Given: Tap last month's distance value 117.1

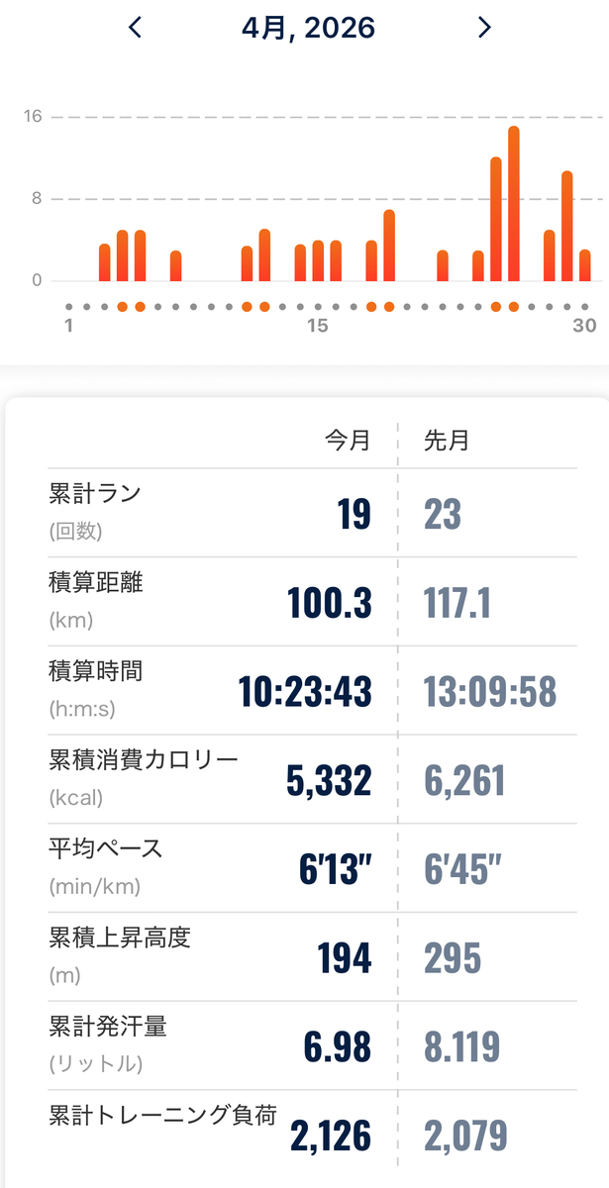Looking at the screenshot, I should tap(457, 603).
